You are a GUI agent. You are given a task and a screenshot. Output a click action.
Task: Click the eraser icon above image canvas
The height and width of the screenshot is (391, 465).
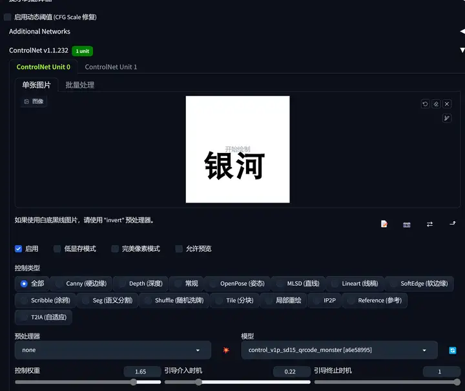[436, 104]
